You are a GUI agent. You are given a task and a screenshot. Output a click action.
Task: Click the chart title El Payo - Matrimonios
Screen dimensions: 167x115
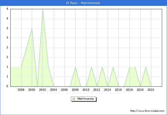(x=83, y=3)
